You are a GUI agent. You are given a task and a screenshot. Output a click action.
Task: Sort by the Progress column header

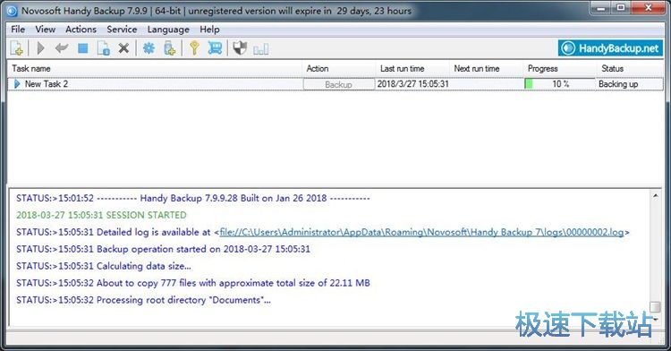tap(560, 68)
